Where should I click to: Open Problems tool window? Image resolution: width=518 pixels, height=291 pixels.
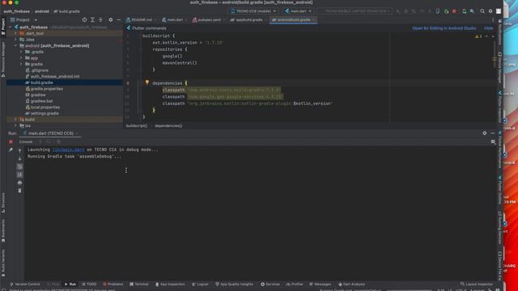[x=113, y=284]
